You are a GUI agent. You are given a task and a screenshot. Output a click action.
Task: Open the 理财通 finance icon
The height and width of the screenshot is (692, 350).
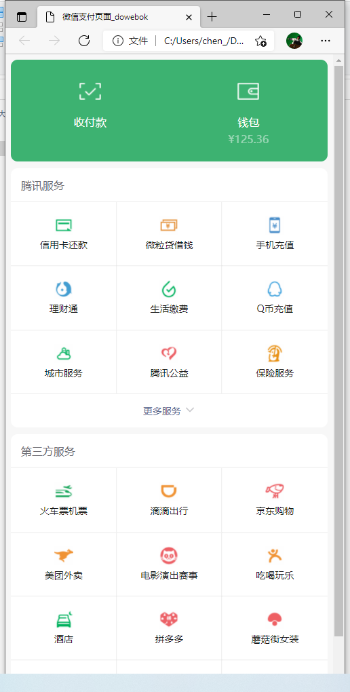coord(64,290)
